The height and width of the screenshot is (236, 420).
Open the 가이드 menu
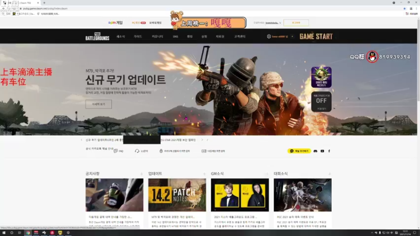coord(138,36)
